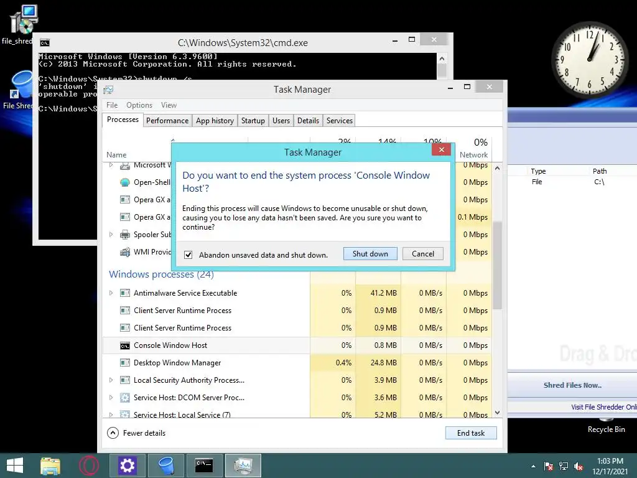The height and width of the screenshot is (478, 637).
Task: Select the Desktop Window Manager process
Action: (x=297, y=363)
